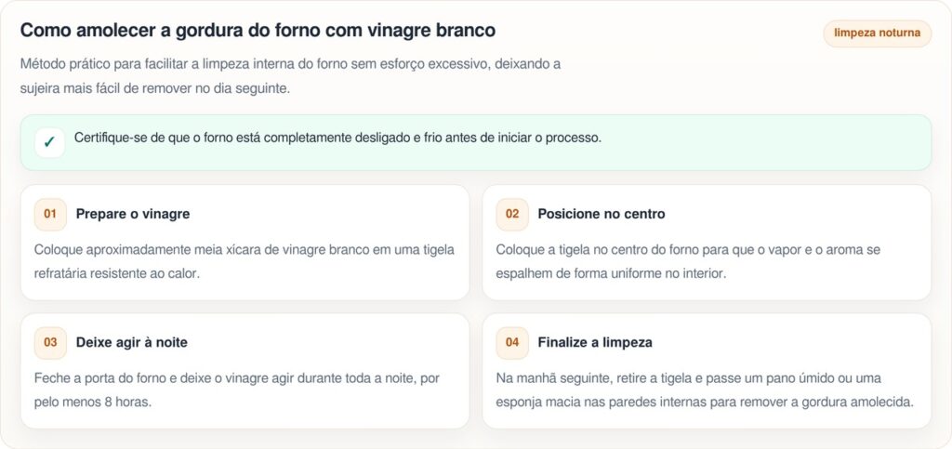
Task: Select the 'Deixe agir à noite' step heading
Action: tap(131, 342)
